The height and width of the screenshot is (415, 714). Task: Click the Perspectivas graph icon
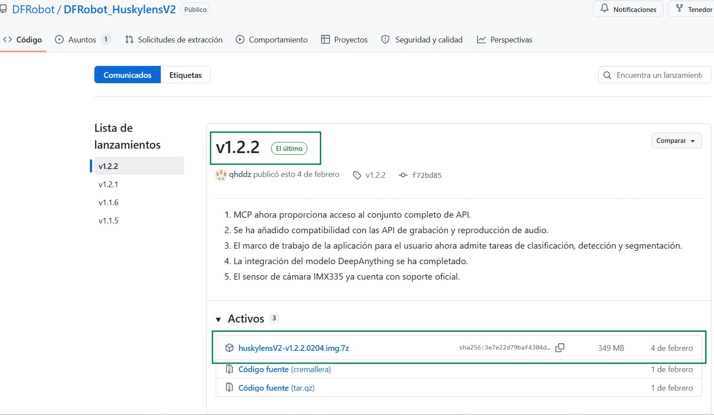(481, 39)
